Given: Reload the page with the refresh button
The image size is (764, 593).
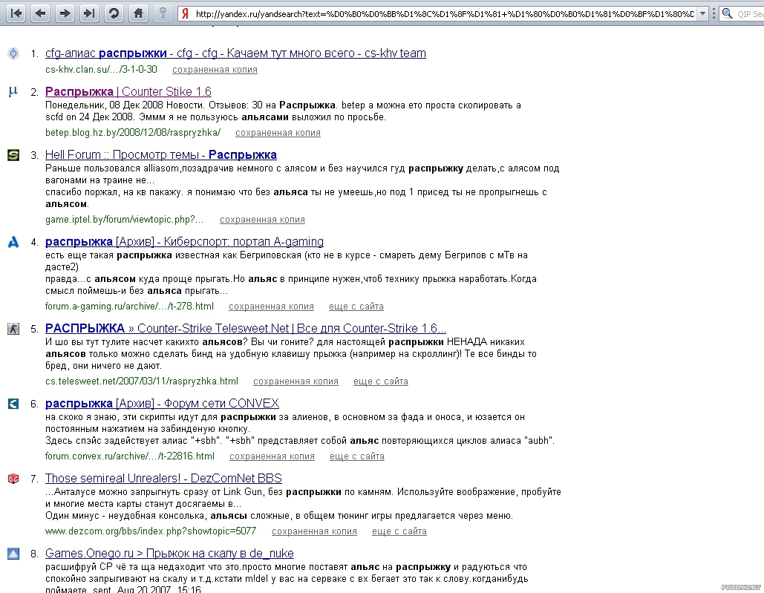Looking at the screenshot, I should [114, 13].
